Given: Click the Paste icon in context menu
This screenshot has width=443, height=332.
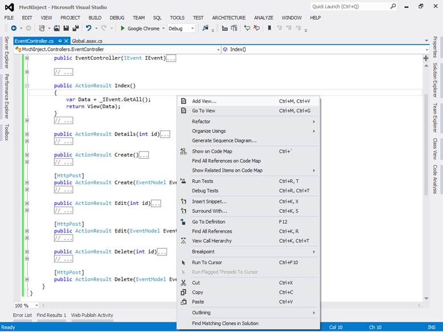Looking at the screenshot, I should [x=183, y=302].
